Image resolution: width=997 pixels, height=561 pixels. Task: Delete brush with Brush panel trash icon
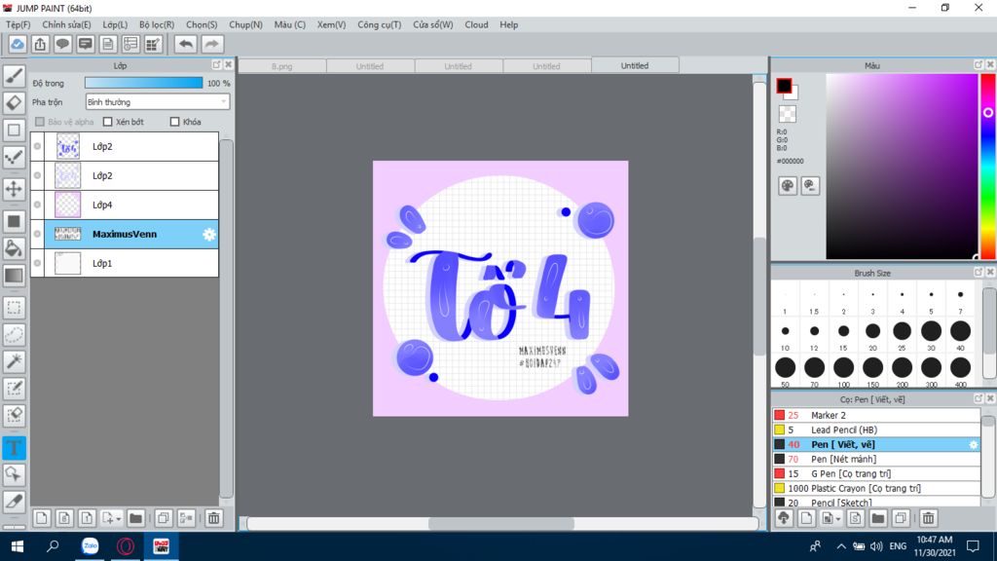pos(928,518)
